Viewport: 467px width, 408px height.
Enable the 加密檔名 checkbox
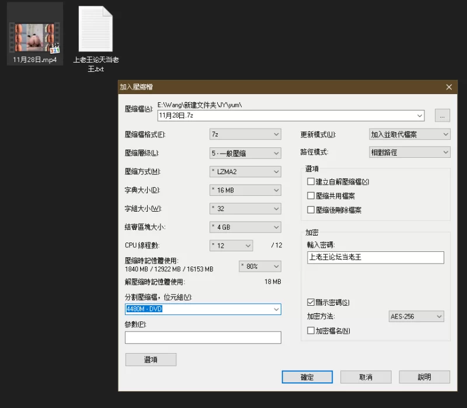(311, 331)
